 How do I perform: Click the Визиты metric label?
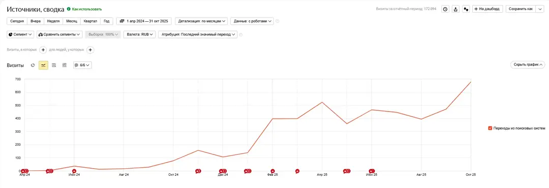tap(15, 65)
